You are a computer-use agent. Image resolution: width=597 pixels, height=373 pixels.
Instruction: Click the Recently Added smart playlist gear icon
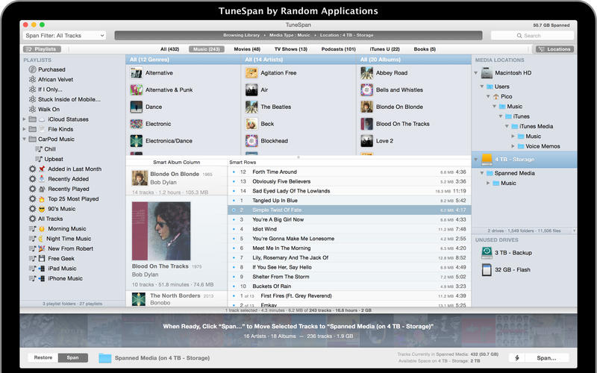pyautogui.click(x=32, y=179)
